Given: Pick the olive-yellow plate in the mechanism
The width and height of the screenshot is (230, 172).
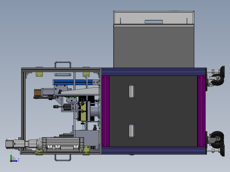Looking at the screenshot, I should tap(84, 112).
